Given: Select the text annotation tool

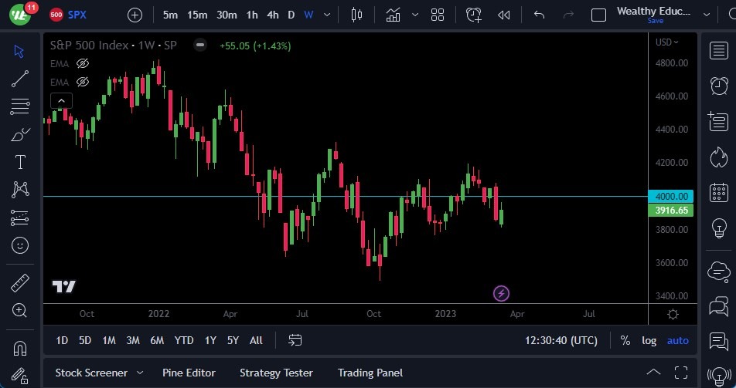Looking at the screenshot, I should pyautogui.click(x=20, y=162).
